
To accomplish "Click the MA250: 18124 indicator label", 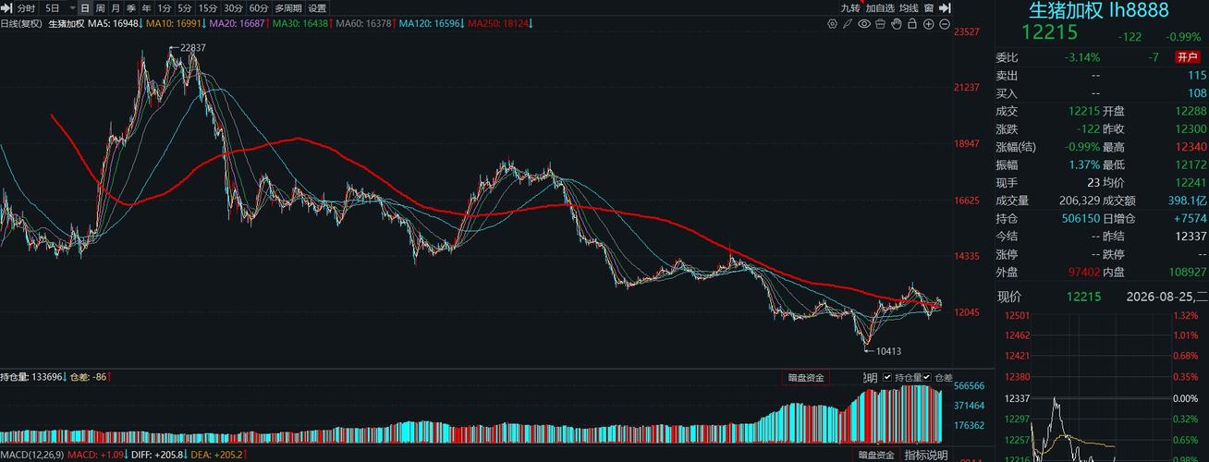I will [x=500, y=24].
